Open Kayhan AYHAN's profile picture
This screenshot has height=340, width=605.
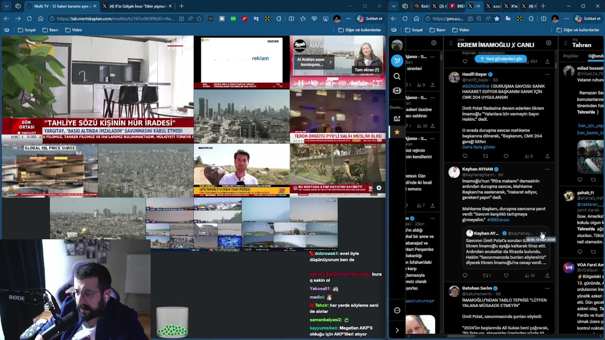[x=454, y=172]
